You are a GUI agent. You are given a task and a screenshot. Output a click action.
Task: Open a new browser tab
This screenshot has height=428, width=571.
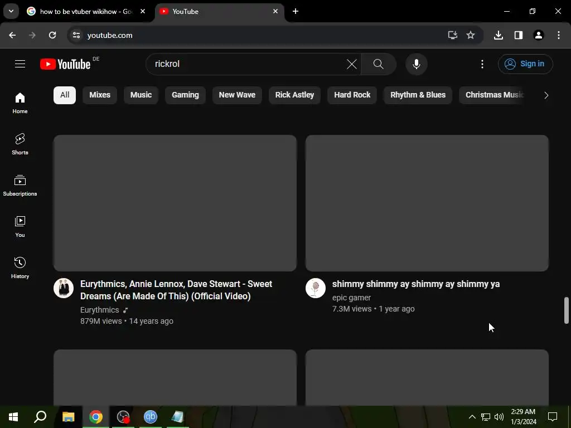(x=296, y=12)
